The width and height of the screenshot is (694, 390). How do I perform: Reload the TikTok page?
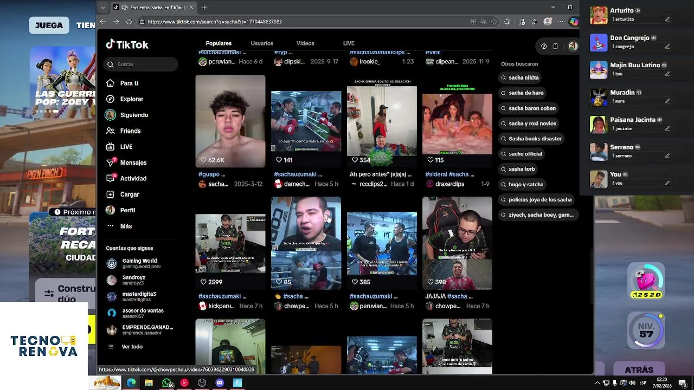pyautogui.click(x=129, y=22)
